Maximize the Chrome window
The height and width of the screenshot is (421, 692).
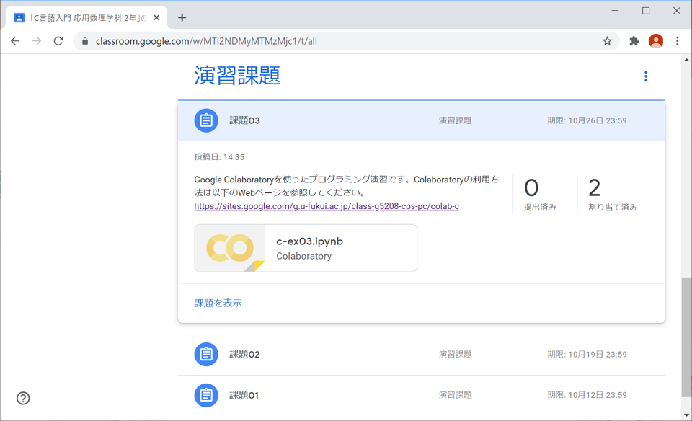click(x=646, y=11)
